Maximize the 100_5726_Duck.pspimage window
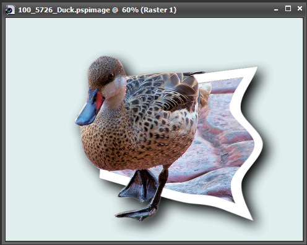The height and width of the screenshot is (245, 307). pyautogui.click(x=288, y=9)
